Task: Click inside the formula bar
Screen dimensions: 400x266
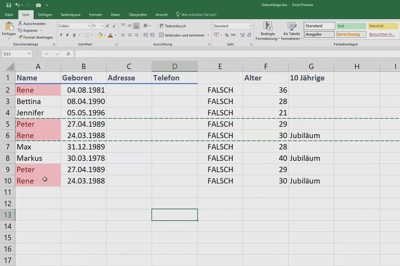Action: (x=237, y=54)
